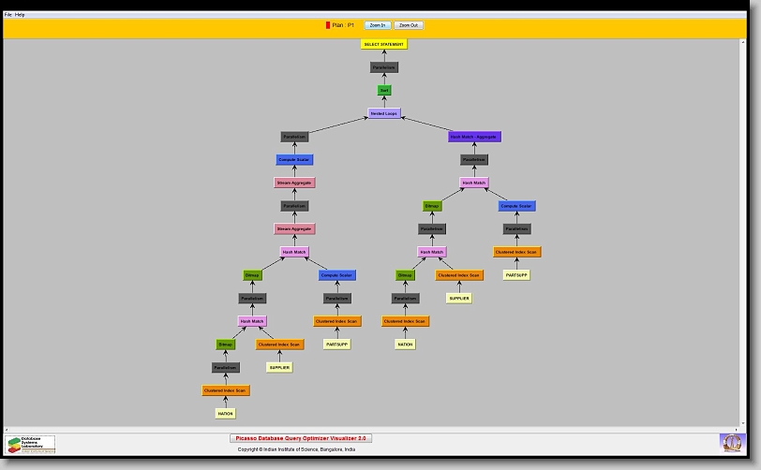The height and width of the screenshot is (470, 761).
Task: Click the copyright Indian Institute of Science text
Action: [296, 449]
